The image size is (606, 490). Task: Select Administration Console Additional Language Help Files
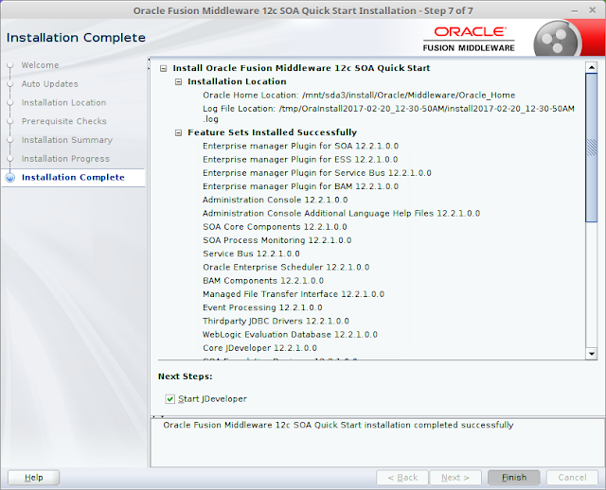[x=341, y=213]
